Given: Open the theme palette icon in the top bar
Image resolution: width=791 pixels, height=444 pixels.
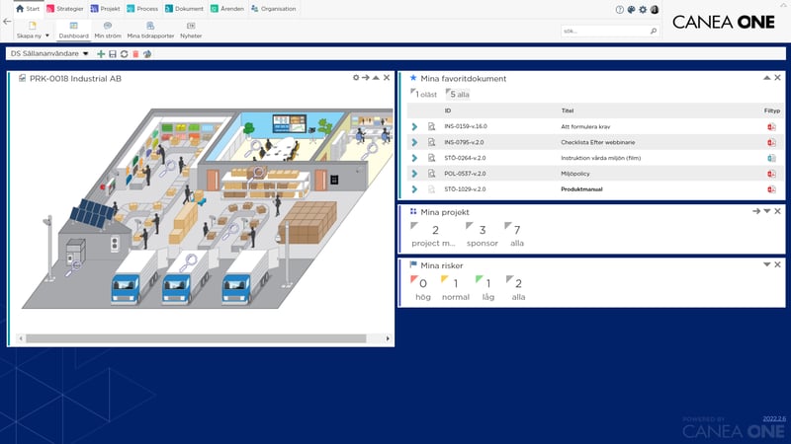Looking at the screenshot, I should click(631, 10).
